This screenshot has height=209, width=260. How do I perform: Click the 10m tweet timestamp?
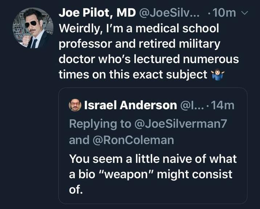coord(226,13)
